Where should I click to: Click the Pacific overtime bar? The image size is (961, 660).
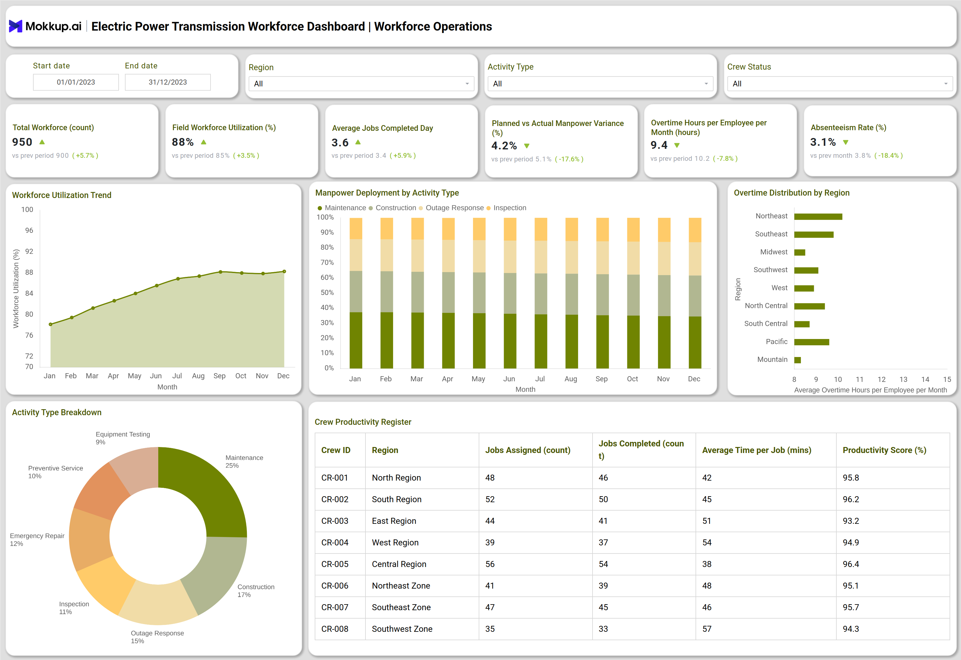[811, 342]
